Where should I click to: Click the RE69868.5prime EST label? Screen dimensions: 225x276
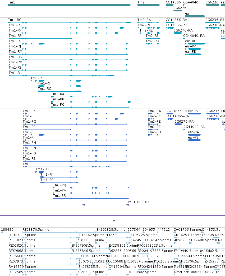coord(22,251)
